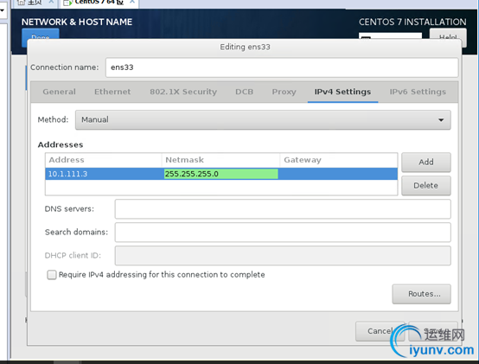The image size is (479, 364).
Task: Switch to the General tab
Action: pos(60,92)
